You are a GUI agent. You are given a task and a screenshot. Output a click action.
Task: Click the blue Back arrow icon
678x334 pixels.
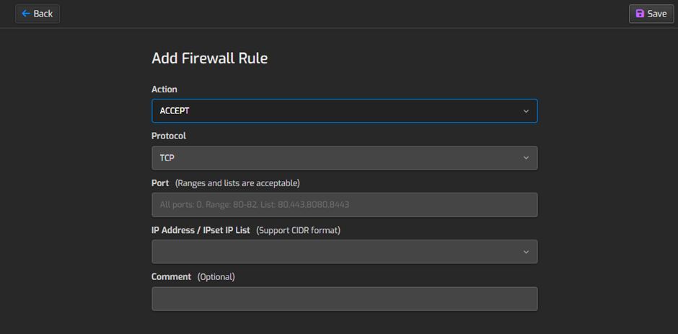[27, 14]
